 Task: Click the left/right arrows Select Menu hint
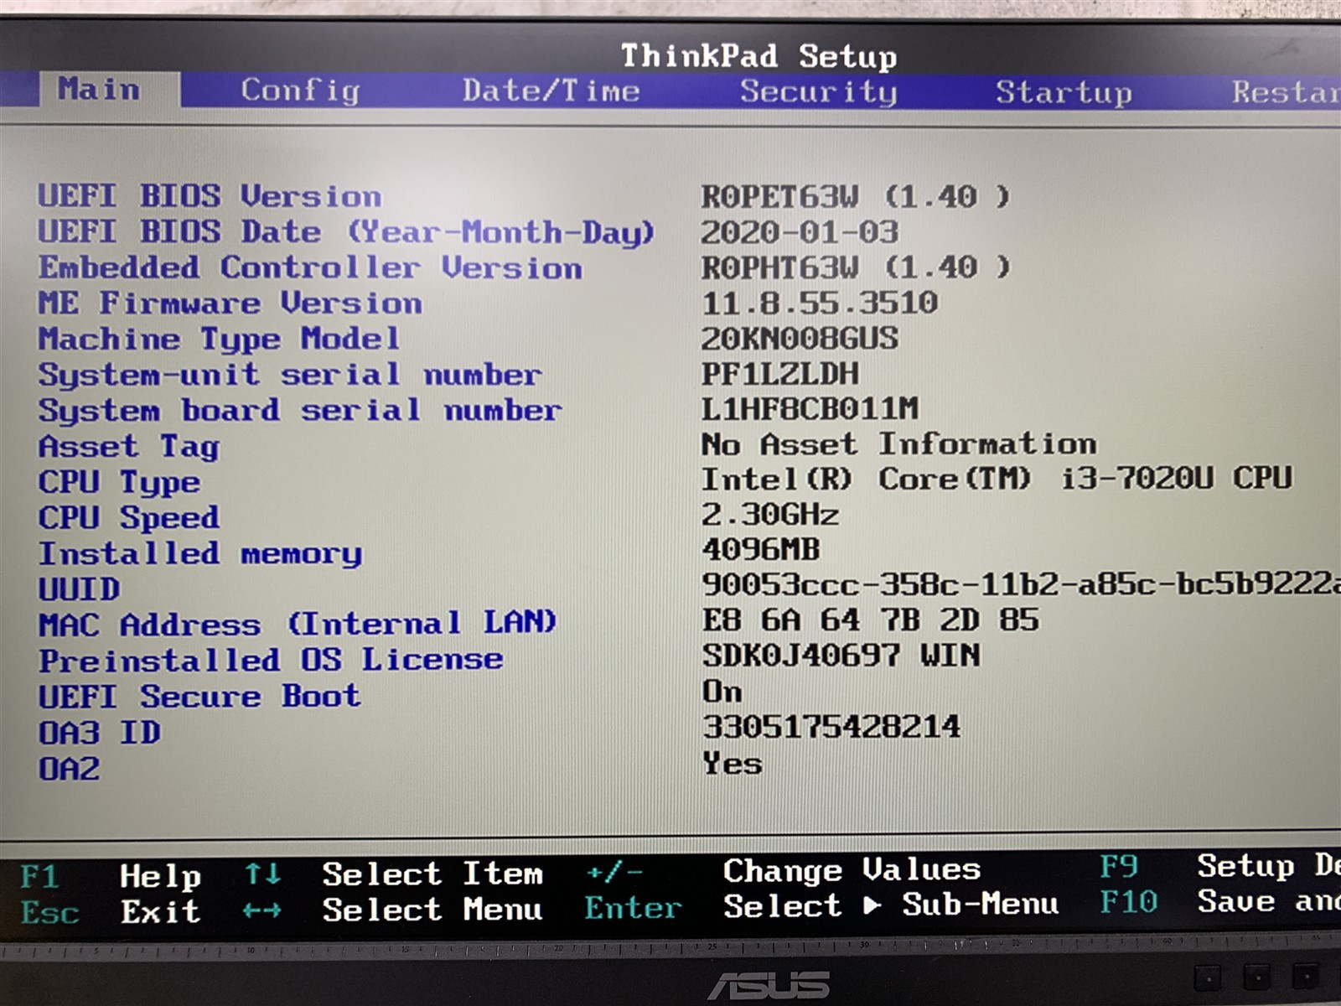coord(393,910)
